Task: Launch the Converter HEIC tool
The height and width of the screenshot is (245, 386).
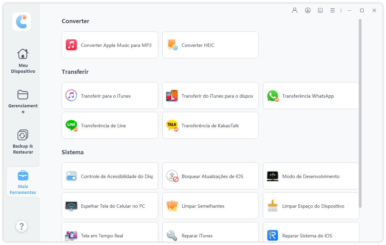Action: [x=210, y=45]
